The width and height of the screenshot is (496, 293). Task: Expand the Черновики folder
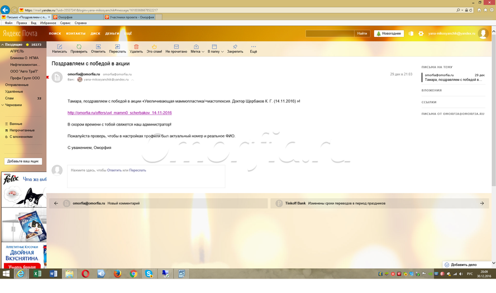[3, 105]
